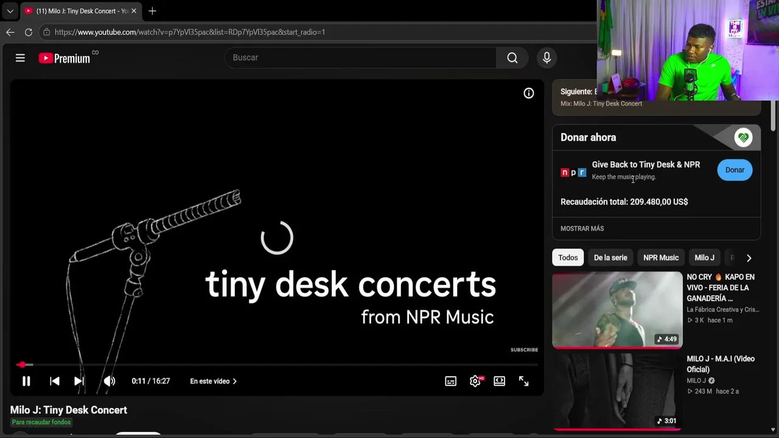779x438 pixels.
Task: Filter suggestions by Milo J chip
Action: point(705,258)
